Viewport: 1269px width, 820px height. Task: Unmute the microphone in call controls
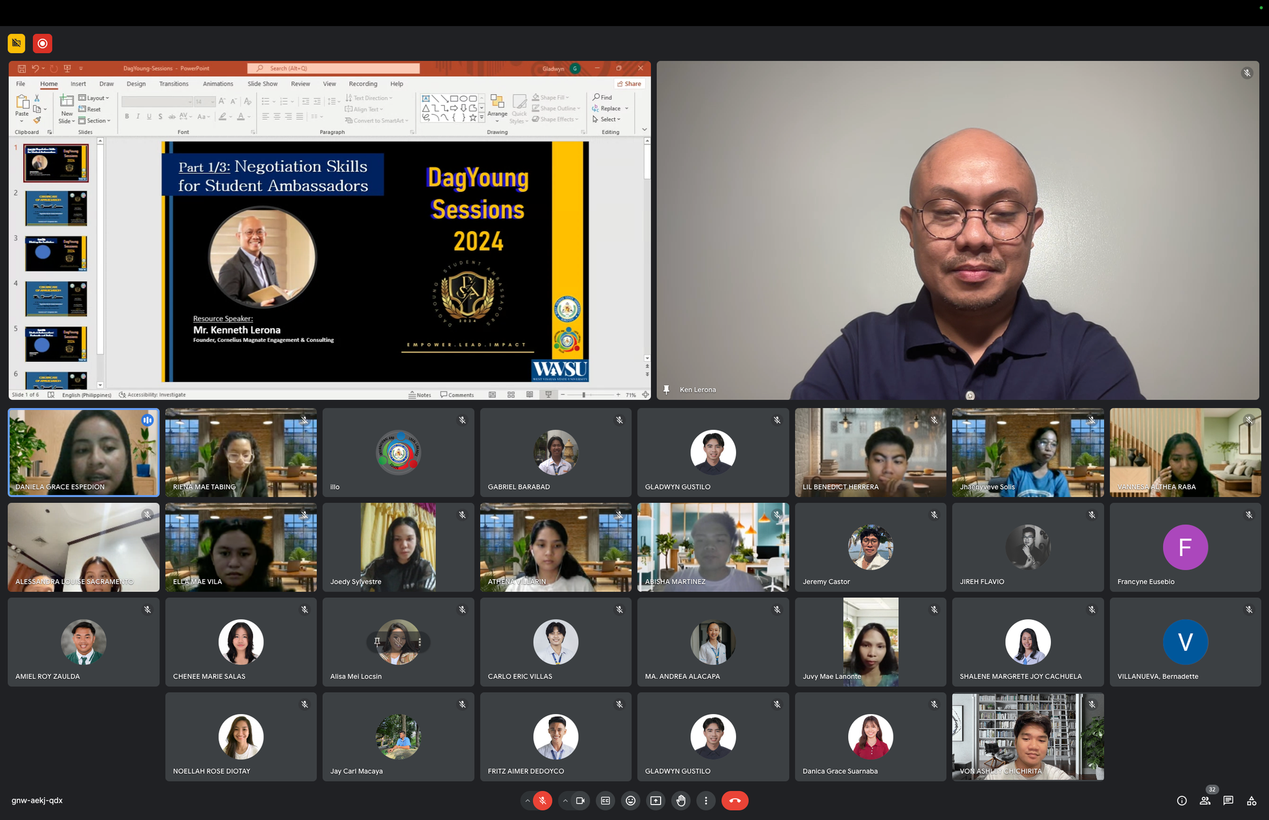(542, 801)
